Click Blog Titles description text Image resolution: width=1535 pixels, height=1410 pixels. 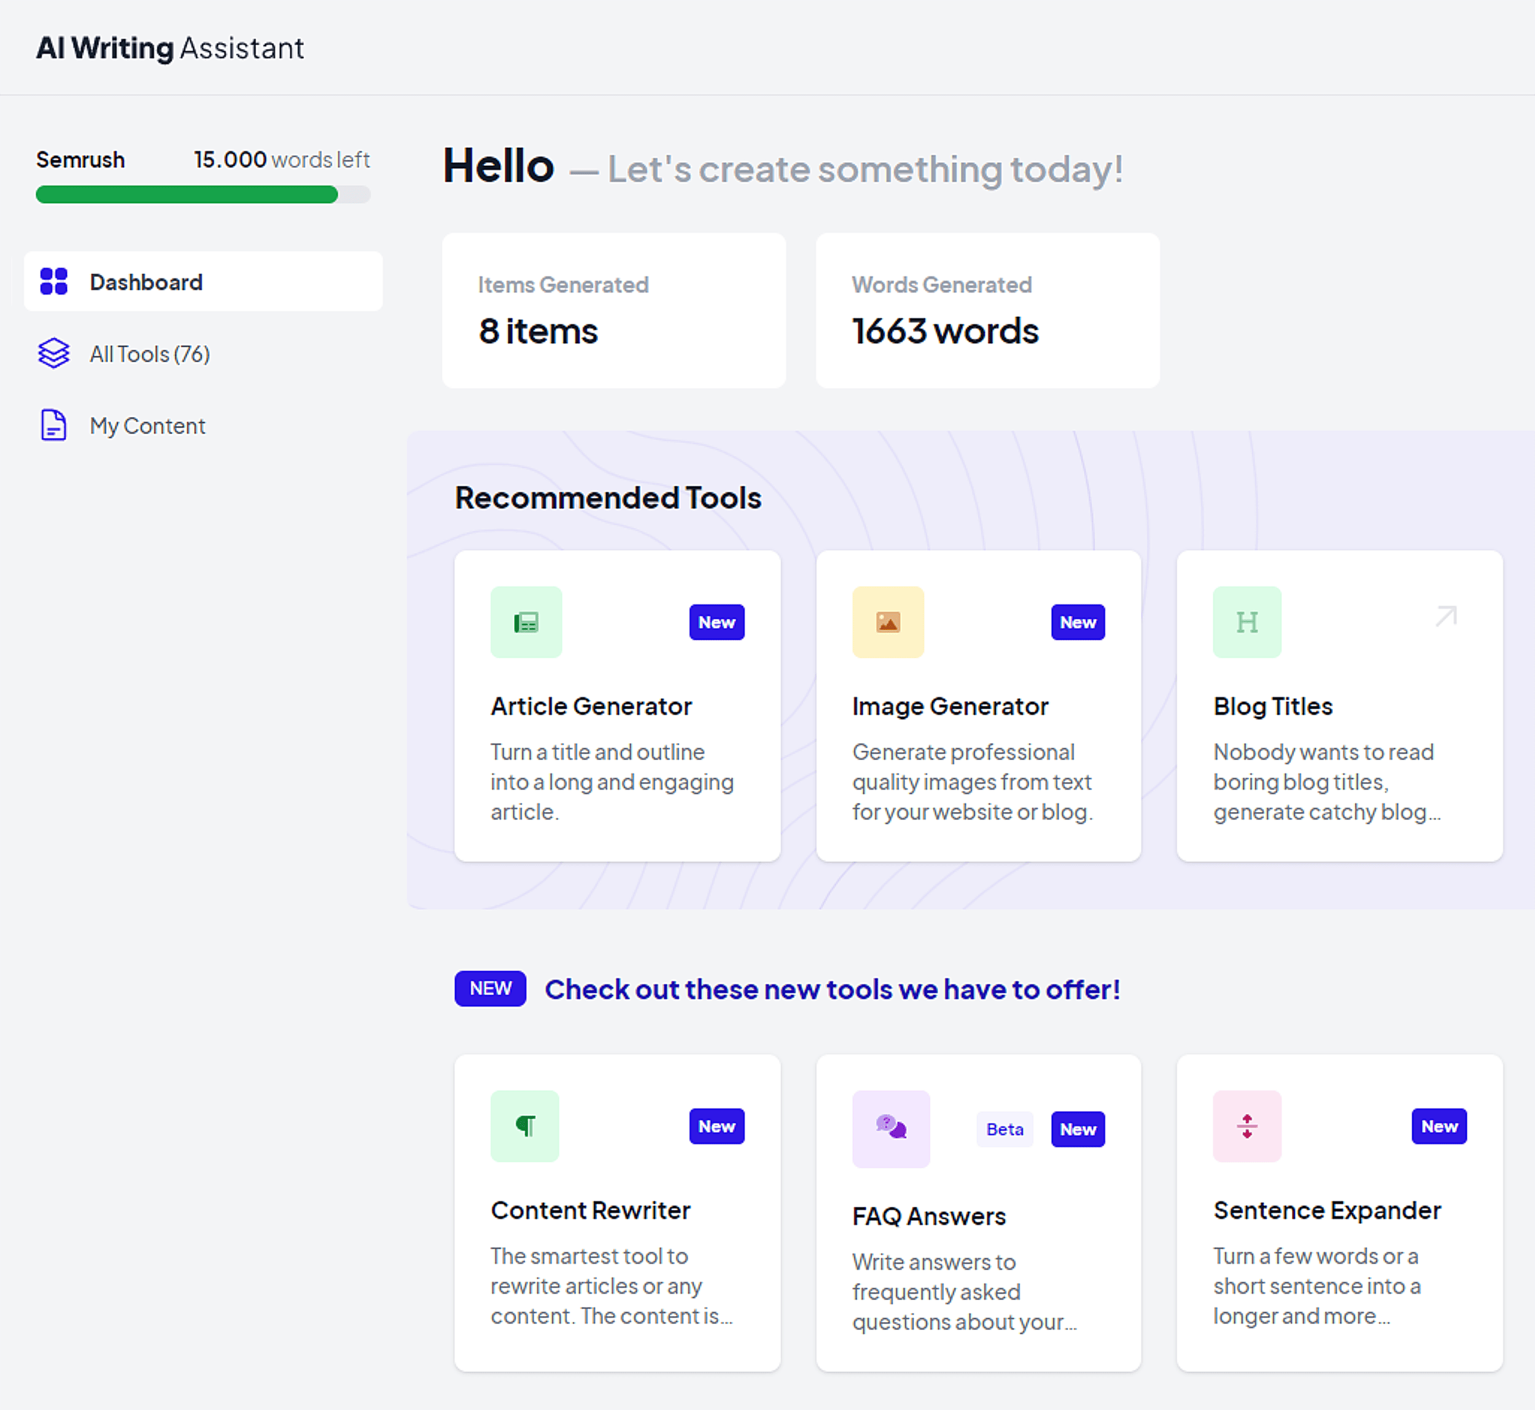[1327, 781]
